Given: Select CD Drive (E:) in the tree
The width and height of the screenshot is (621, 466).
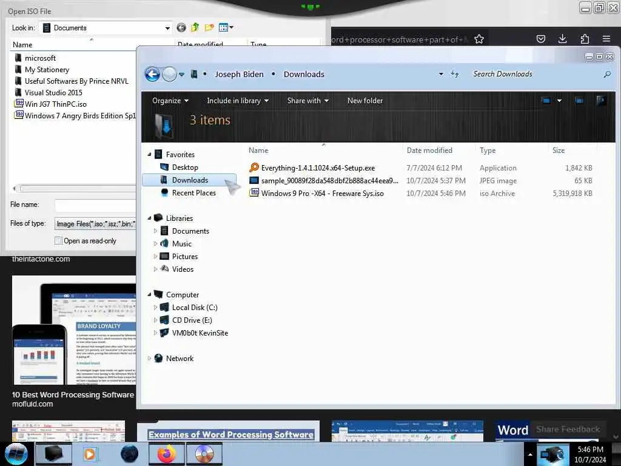Looking at the screenshot, I should [192, 320].
